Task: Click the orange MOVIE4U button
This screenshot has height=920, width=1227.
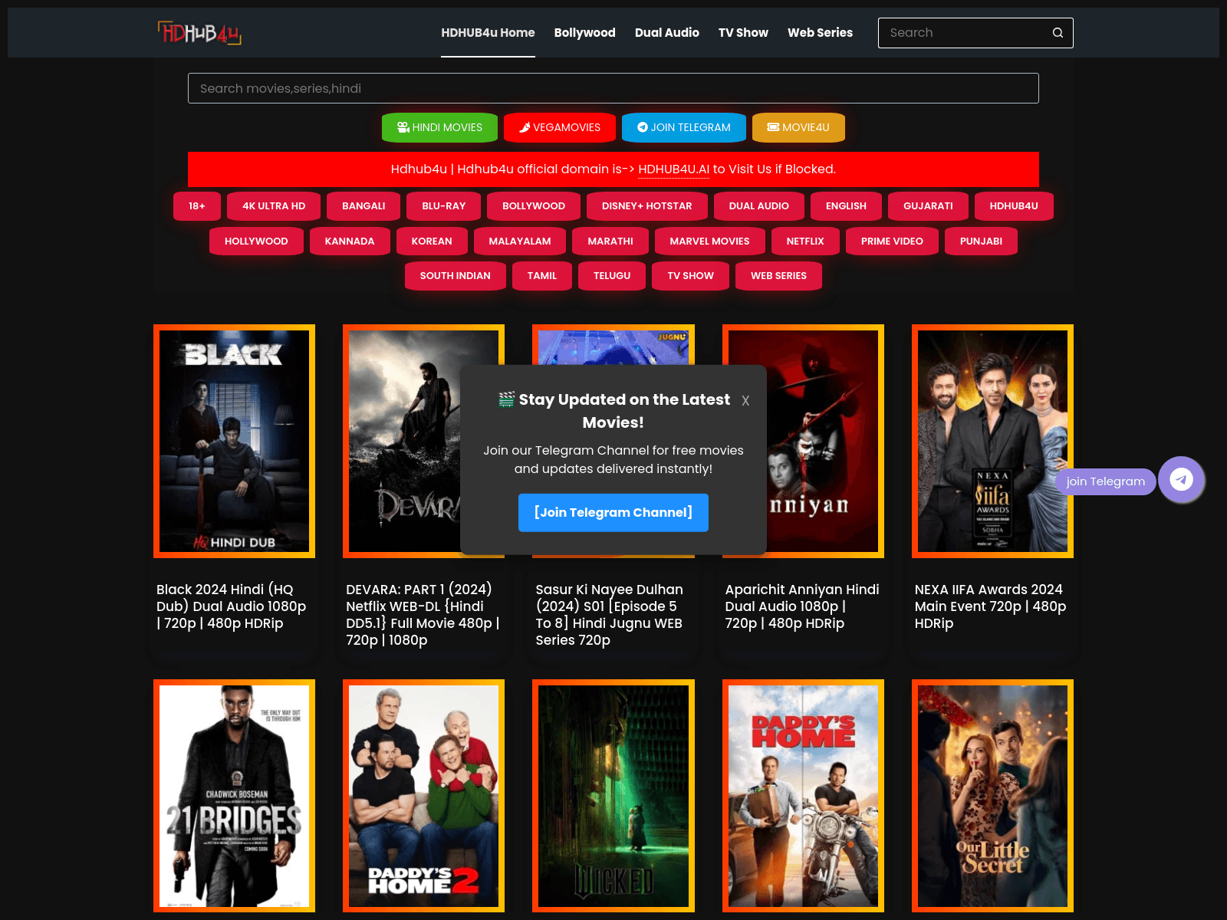Action: (x=798, y=127)
